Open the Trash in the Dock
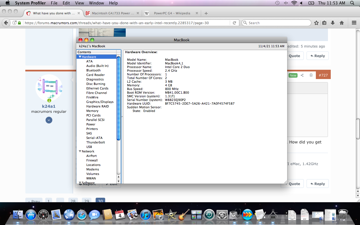Screen dimensions: 360x225 [x=343, y=215]
